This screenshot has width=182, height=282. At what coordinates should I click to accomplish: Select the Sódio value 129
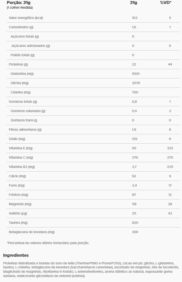point(135,139)
